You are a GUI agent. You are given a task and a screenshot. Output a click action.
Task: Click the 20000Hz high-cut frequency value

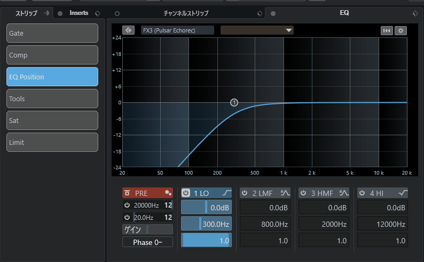click(x=146, y=206)
